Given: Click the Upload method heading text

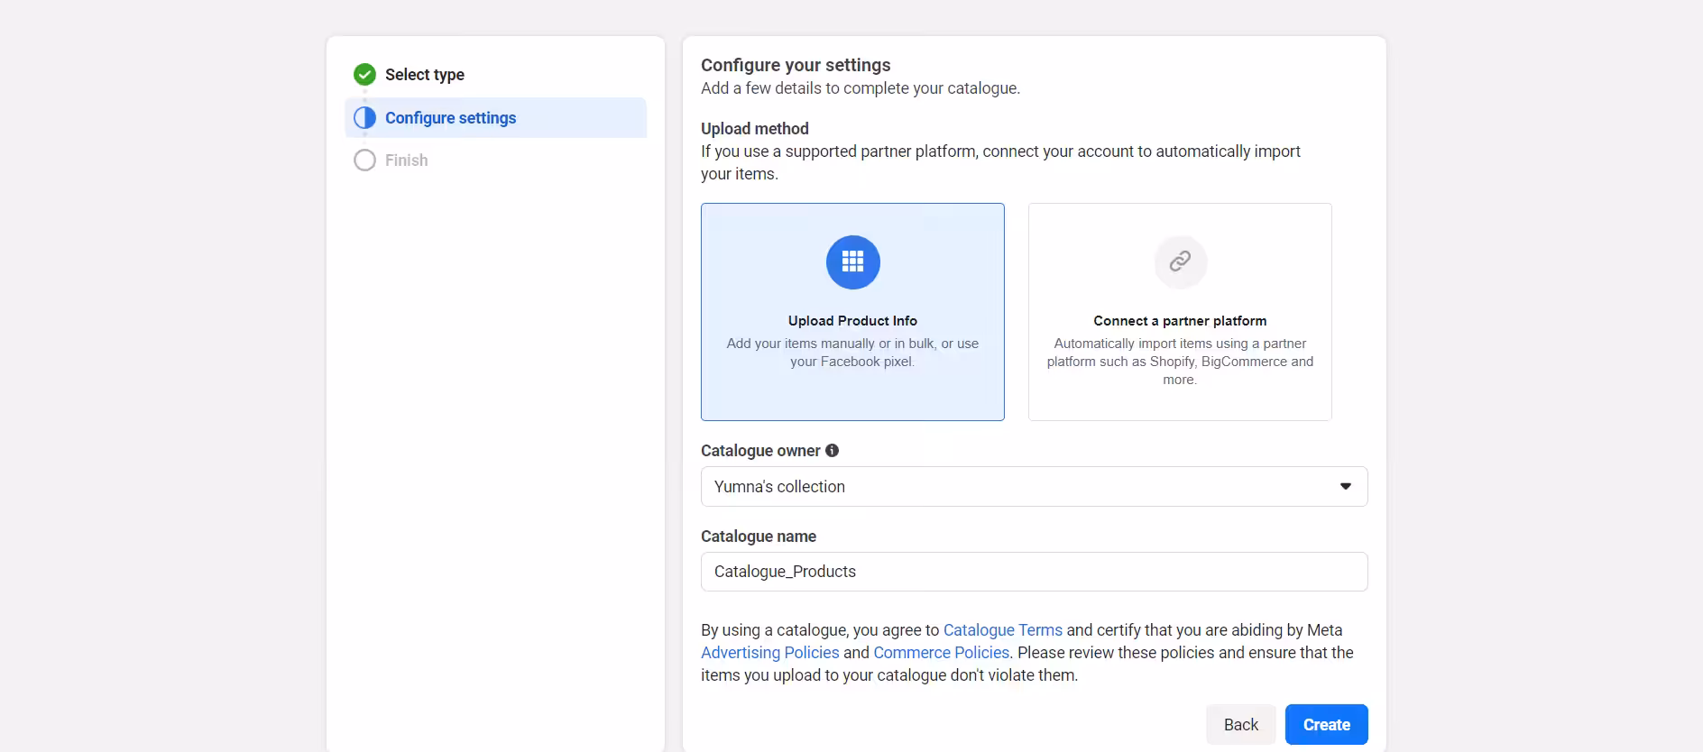Looking at the screenshot, I should [x=754, y=129].
